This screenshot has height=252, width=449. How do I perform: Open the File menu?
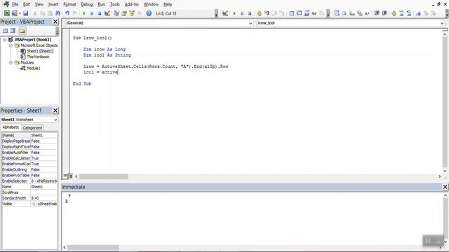click(x=15, y=4)
